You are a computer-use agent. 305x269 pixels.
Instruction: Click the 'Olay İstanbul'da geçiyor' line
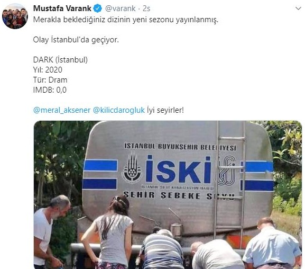point(76,40)
